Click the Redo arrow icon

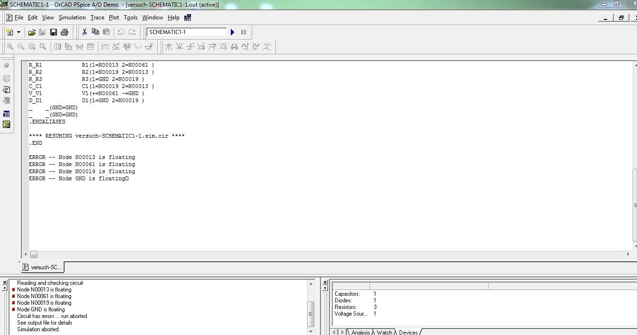(132, 32)
